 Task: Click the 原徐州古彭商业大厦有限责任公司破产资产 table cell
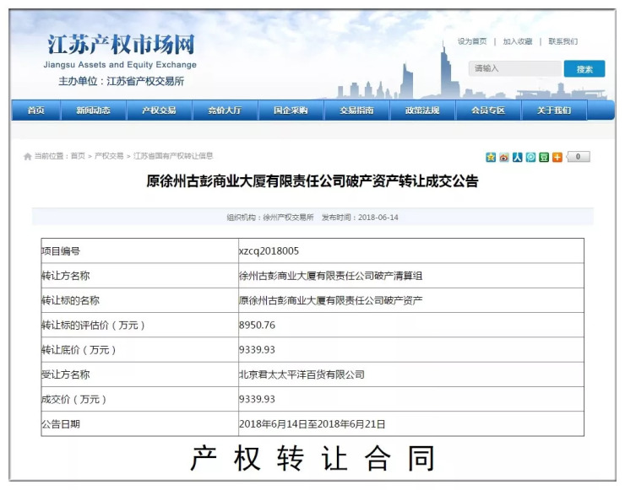tap(411, 300)
